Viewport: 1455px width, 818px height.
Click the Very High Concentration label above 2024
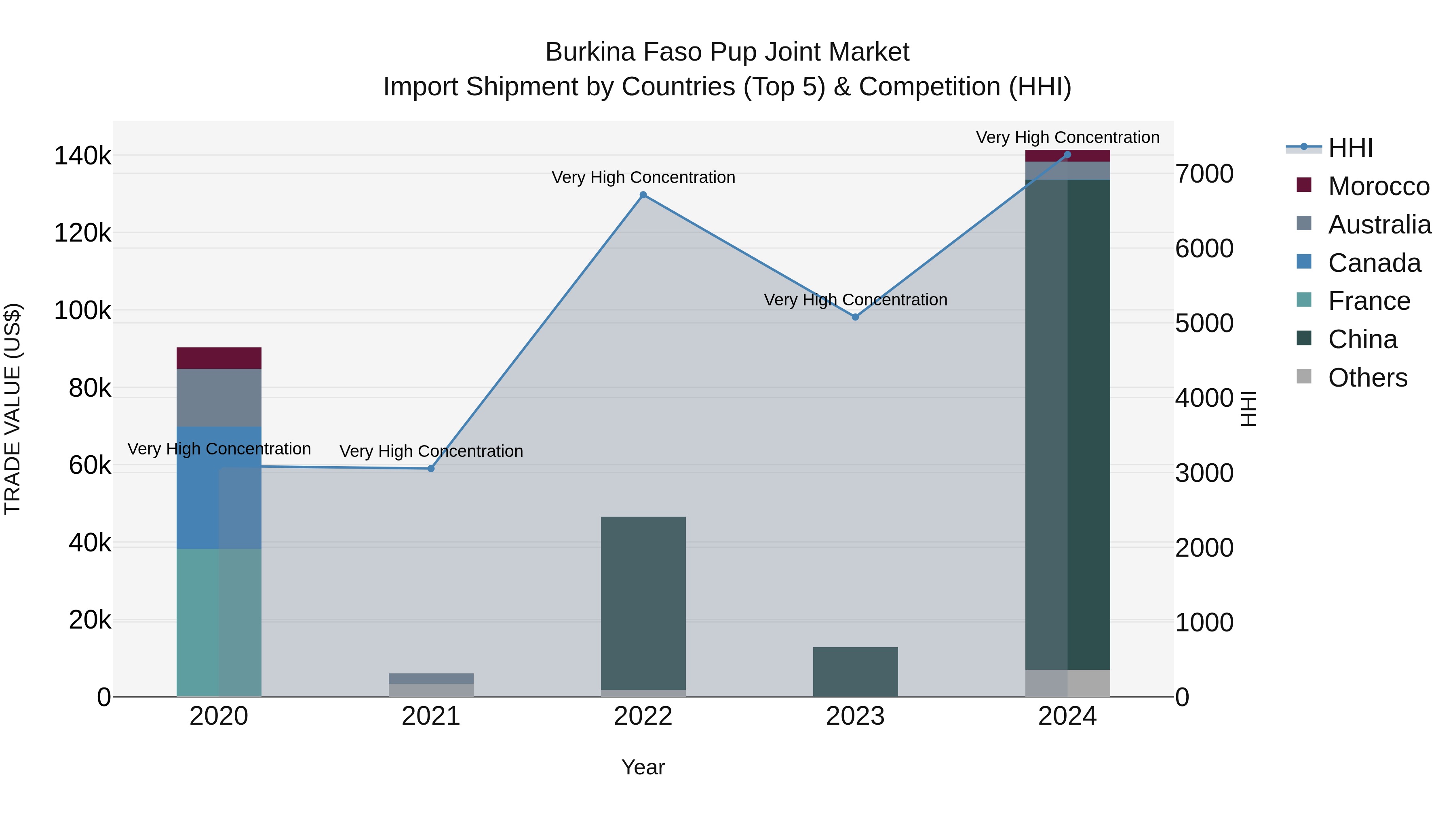click(x=1068, y=137)
